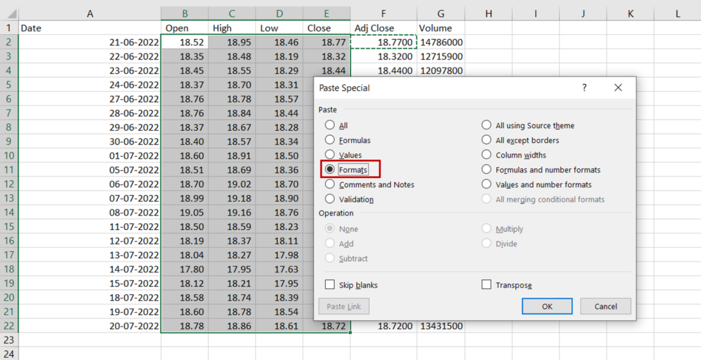
Task: Click cell with value 18.7700
Action: (x=383, y=42)
